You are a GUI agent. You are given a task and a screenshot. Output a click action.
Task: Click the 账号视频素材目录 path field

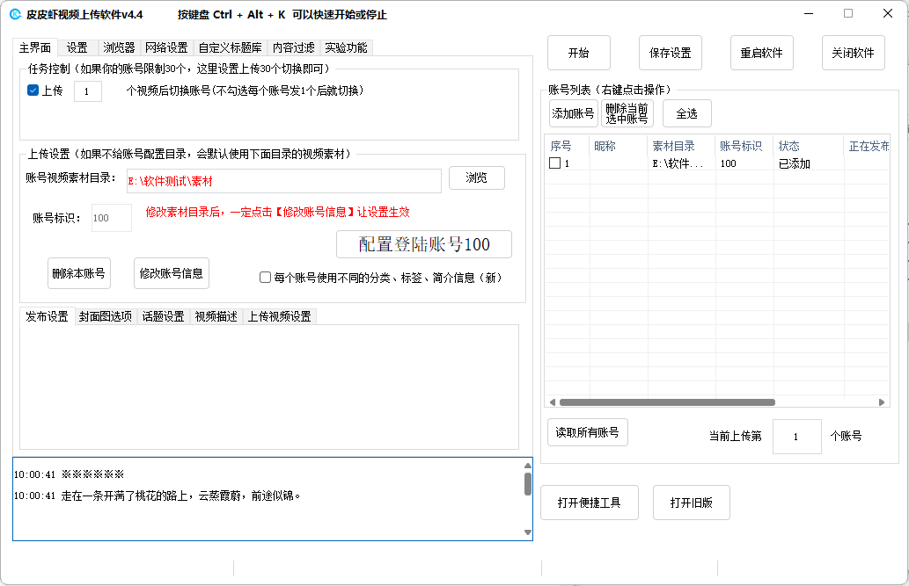coord(283,181)
